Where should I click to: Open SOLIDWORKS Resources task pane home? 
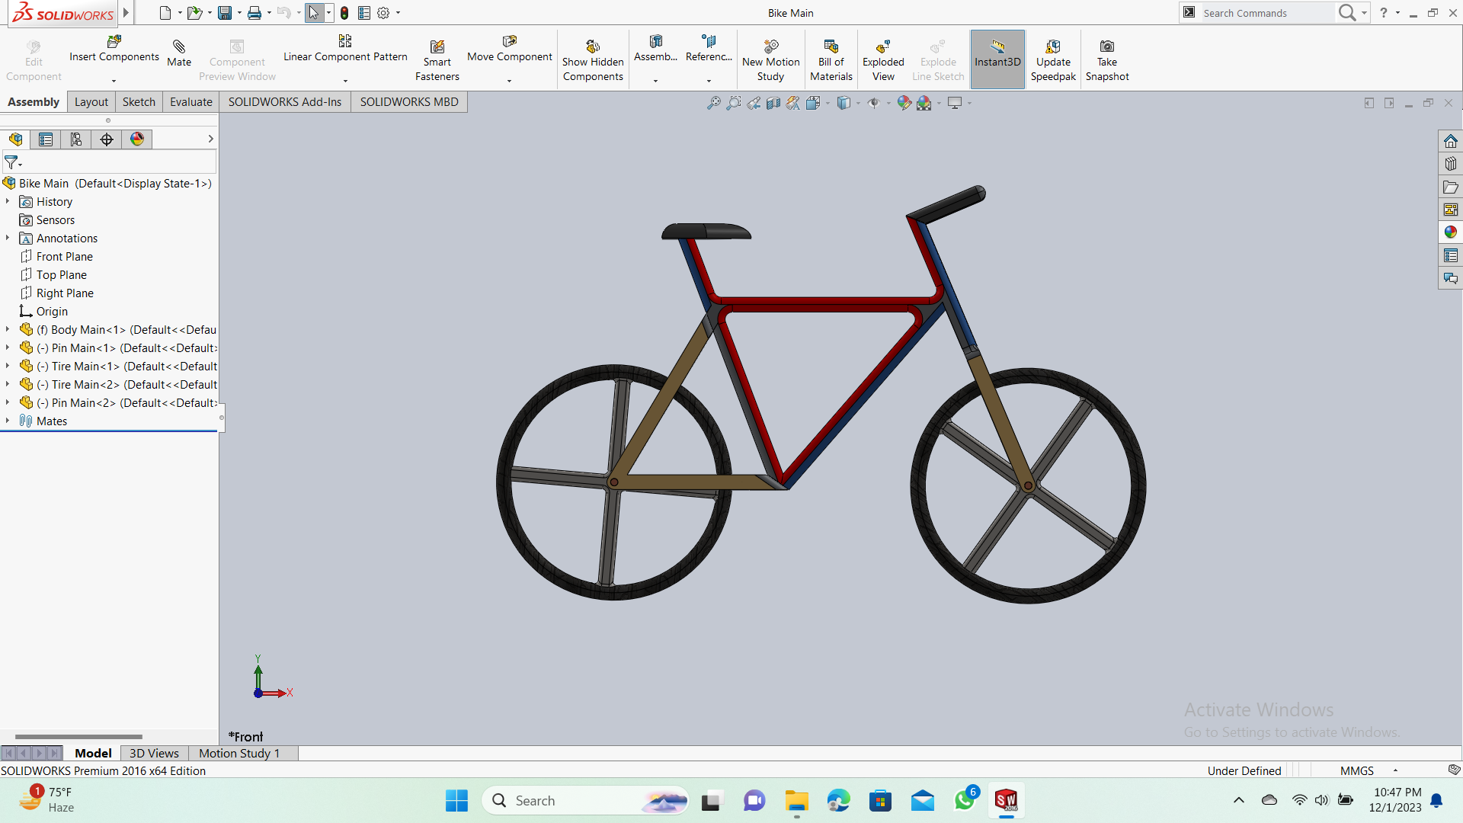1450,141
